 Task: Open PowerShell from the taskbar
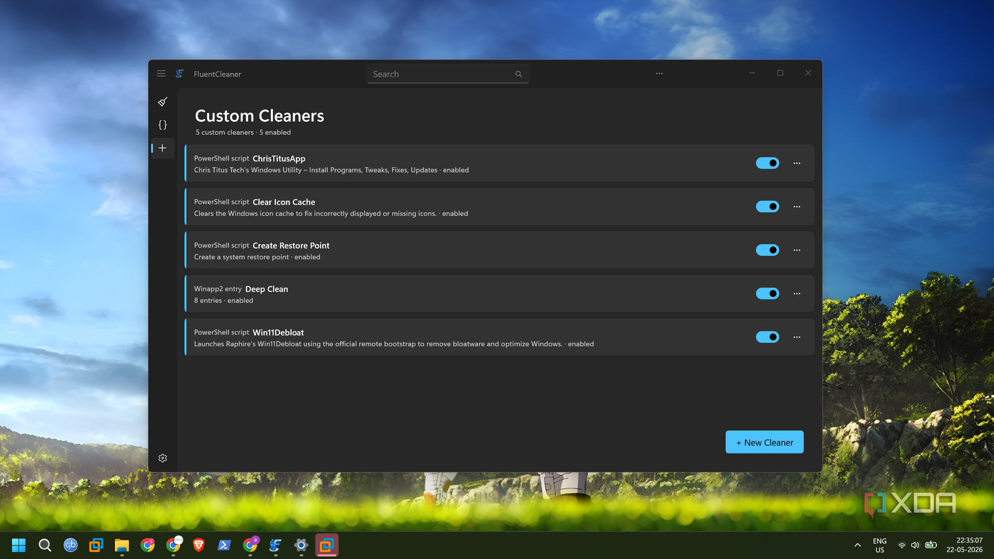pyautogui.click(x=224, y=545)
